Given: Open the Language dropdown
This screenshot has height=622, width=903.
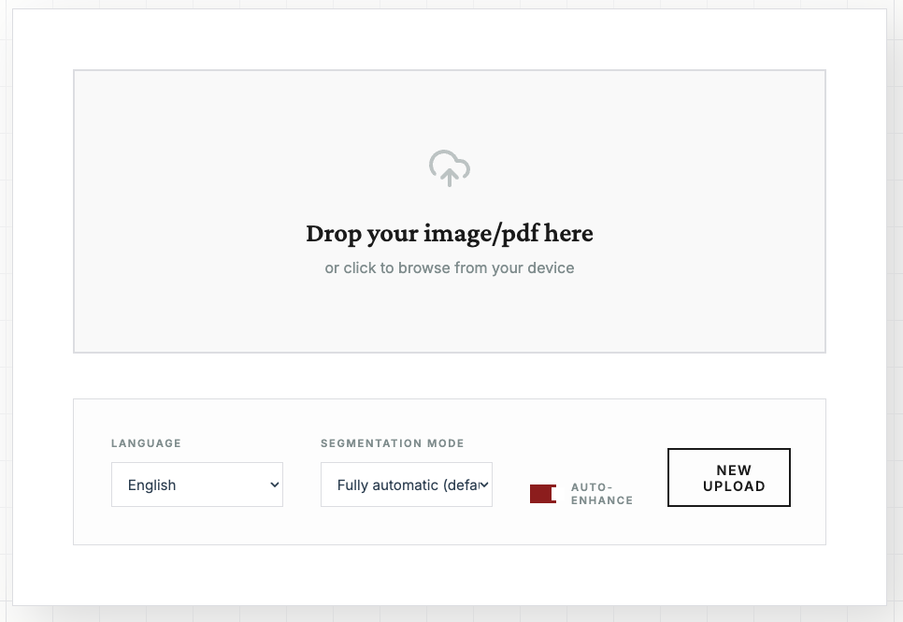Looking at the screenshot, I should pos(197,485).
